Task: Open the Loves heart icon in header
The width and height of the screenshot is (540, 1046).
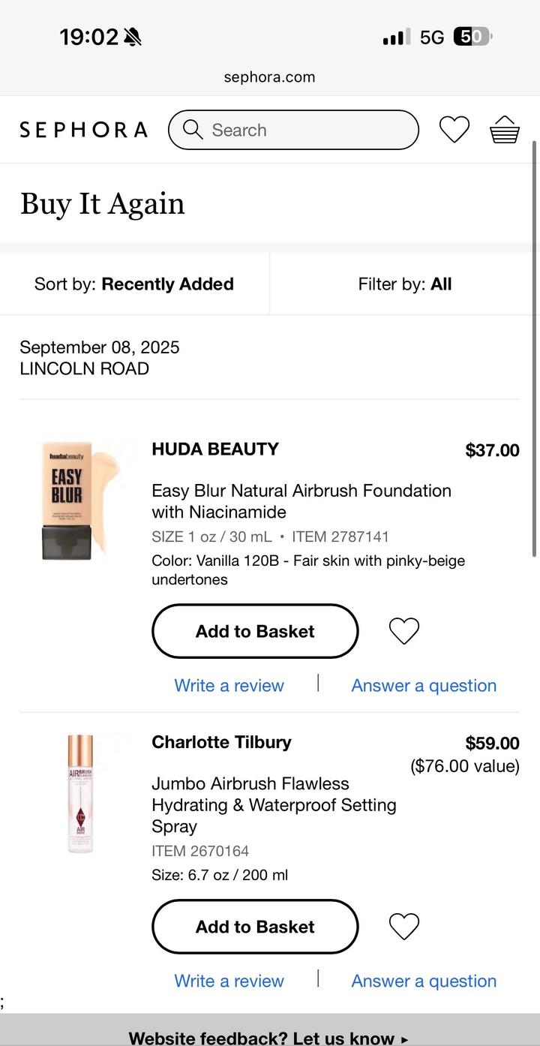Action: click(454, 130)
